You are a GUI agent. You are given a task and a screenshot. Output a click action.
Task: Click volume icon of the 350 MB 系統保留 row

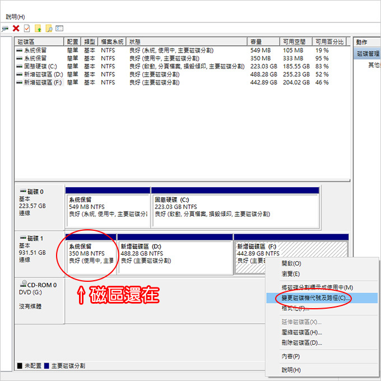[x=19, y=59]
